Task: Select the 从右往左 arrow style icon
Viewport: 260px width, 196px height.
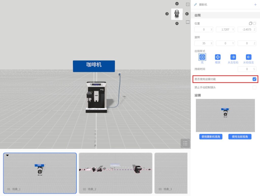Action: (x=249, y=57)
